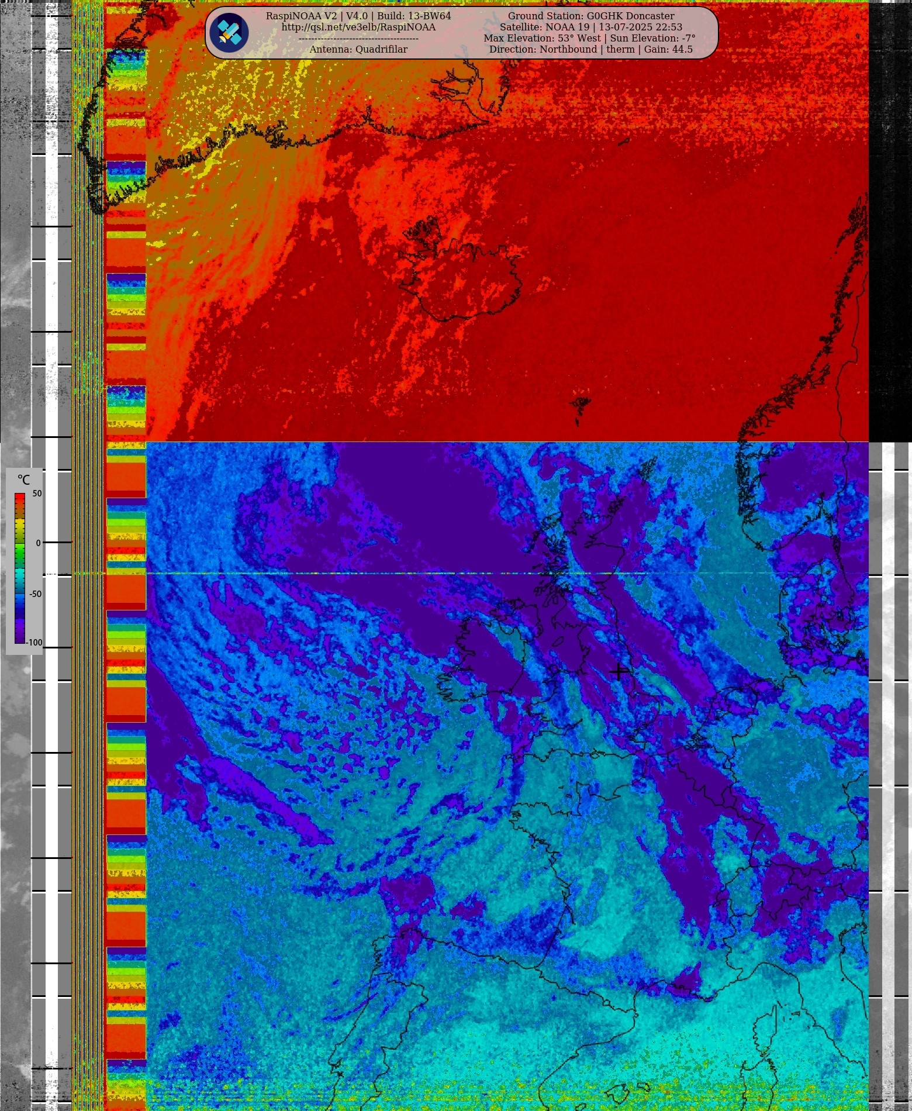Click the RaspiNOAA satellite logo icon

coord(229,33)
